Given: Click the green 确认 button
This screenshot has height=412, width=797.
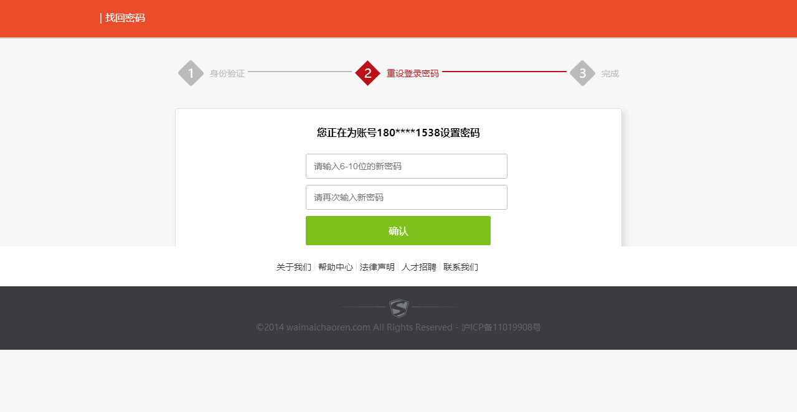Looking at the screenshot, I should (x=398, y=231).
